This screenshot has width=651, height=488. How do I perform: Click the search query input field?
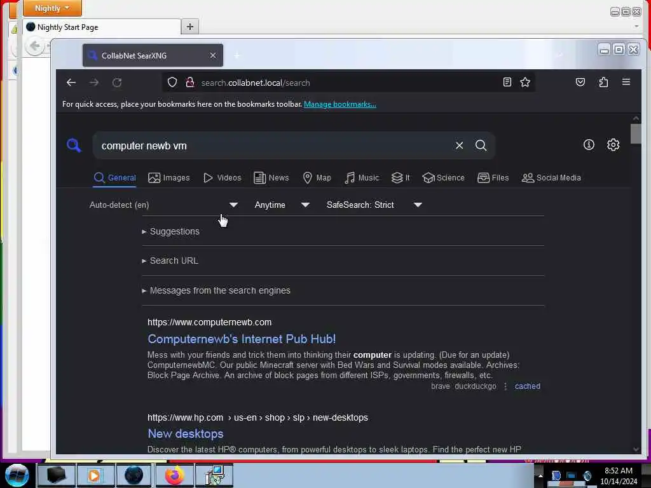(x=274, y=146)
